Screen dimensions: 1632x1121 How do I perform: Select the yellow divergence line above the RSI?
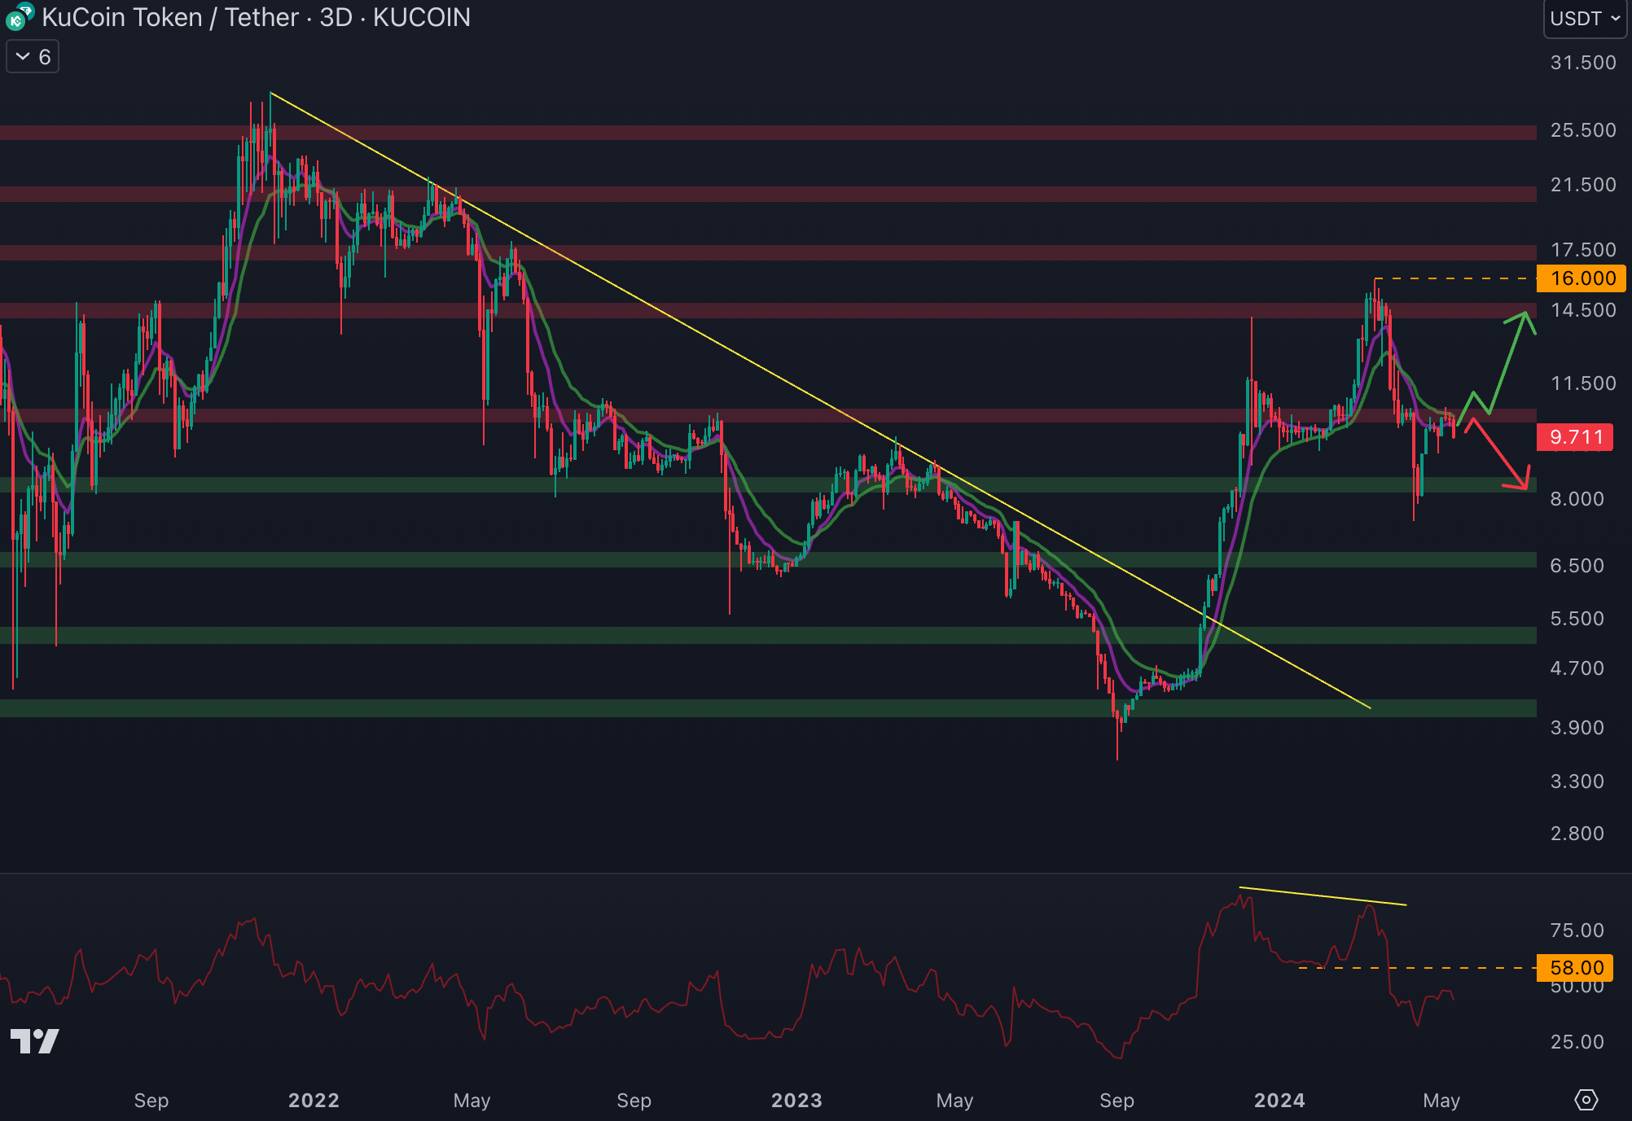(x=1323, y=896)
